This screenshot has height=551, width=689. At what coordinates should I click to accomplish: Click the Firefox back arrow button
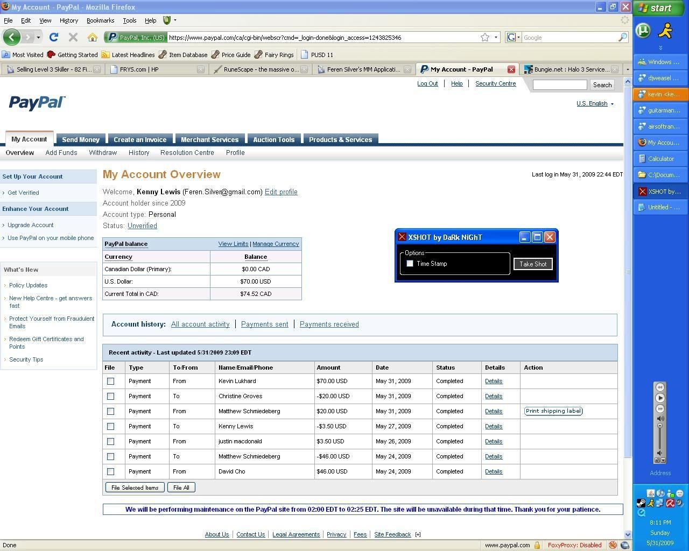coord(11,37)
